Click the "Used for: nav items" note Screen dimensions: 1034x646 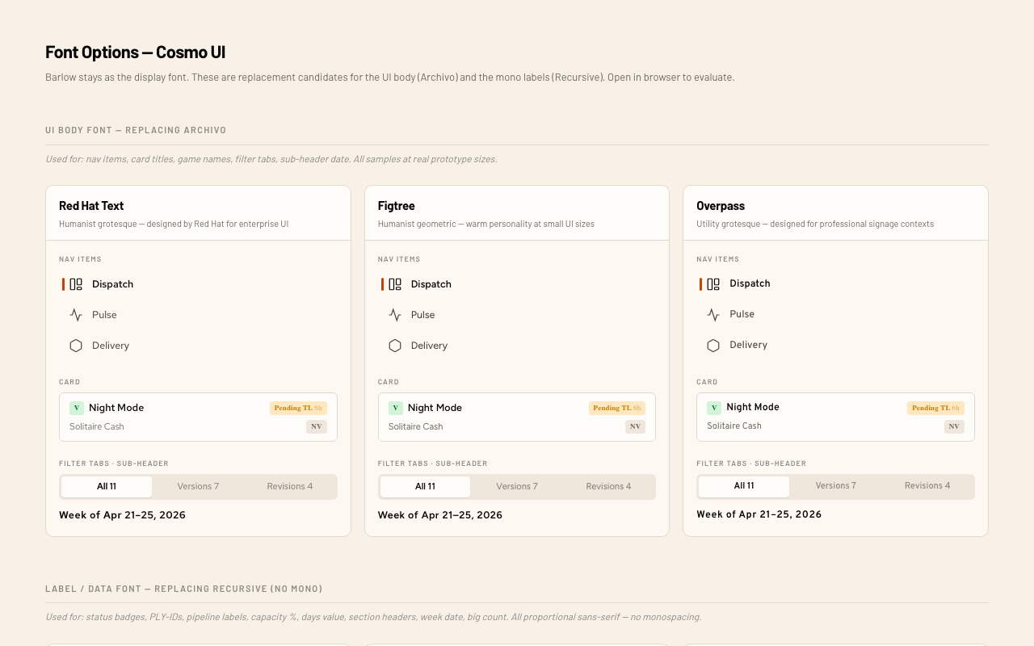pos(271,159)
